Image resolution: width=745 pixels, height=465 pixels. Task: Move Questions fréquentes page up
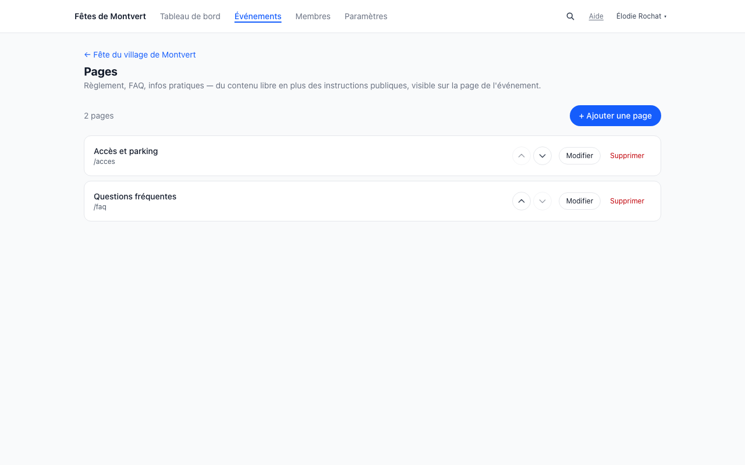pyautogui.click(x=521, y=201)
